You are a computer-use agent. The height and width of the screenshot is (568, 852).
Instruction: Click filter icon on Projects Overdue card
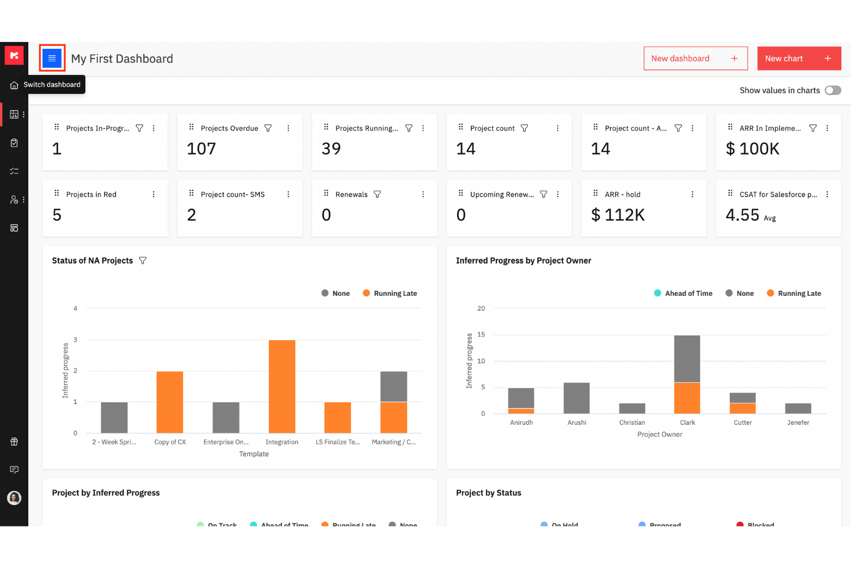coord(268,128)
